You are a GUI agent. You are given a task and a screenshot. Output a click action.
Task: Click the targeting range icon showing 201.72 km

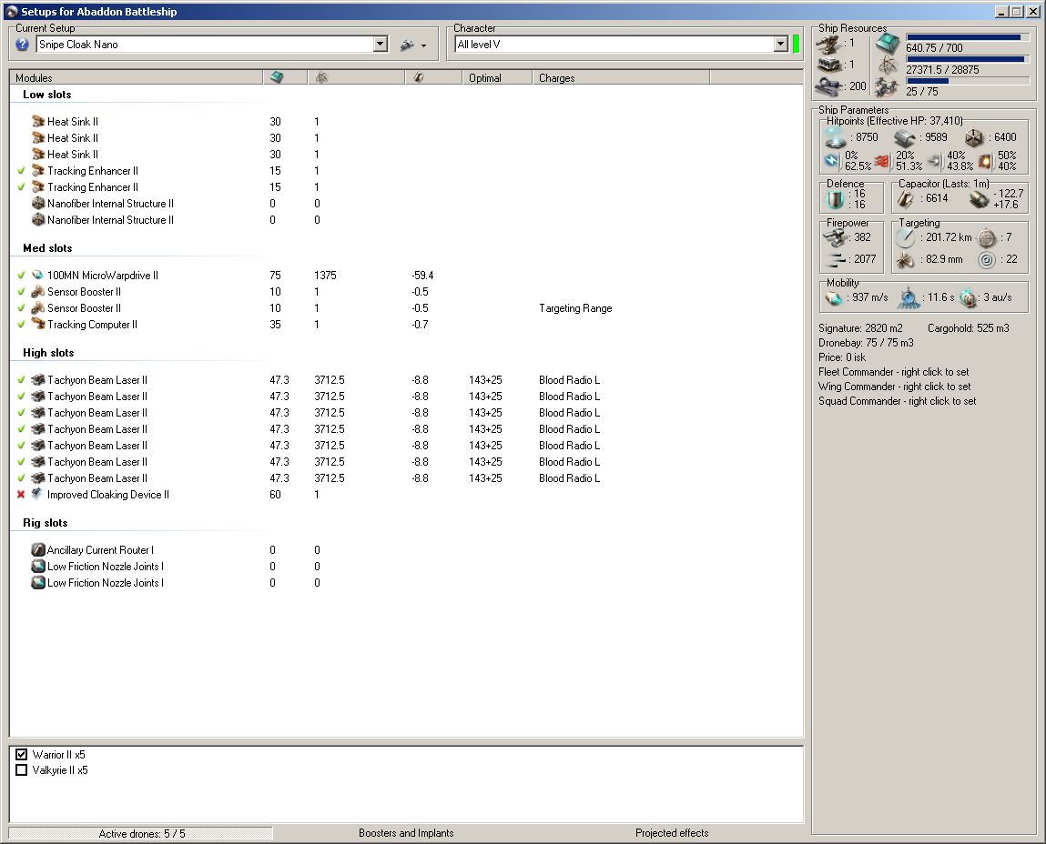coord(905,237)
